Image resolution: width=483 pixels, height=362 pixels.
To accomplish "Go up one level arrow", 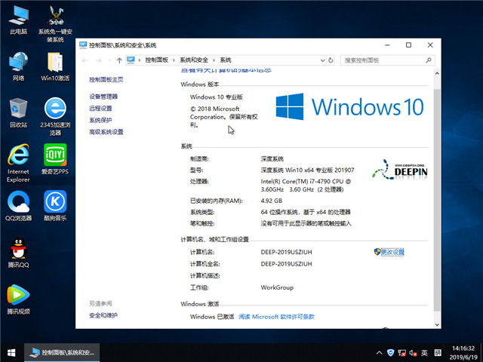I will 119,60.
